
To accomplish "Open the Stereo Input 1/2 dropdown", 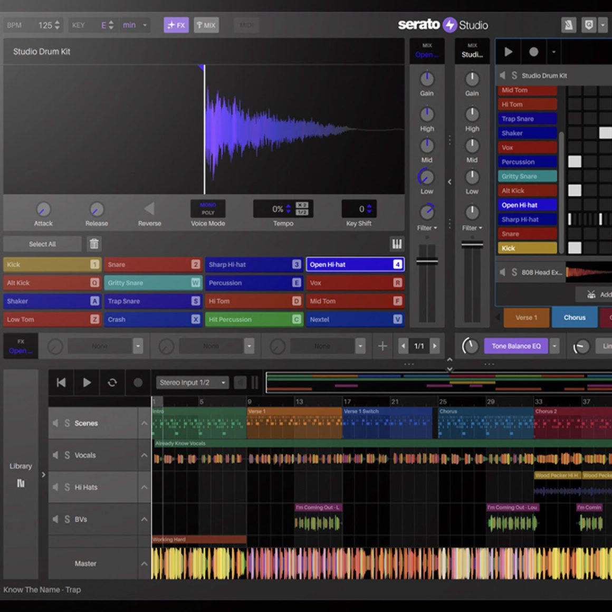I will [x=192, y=382].
